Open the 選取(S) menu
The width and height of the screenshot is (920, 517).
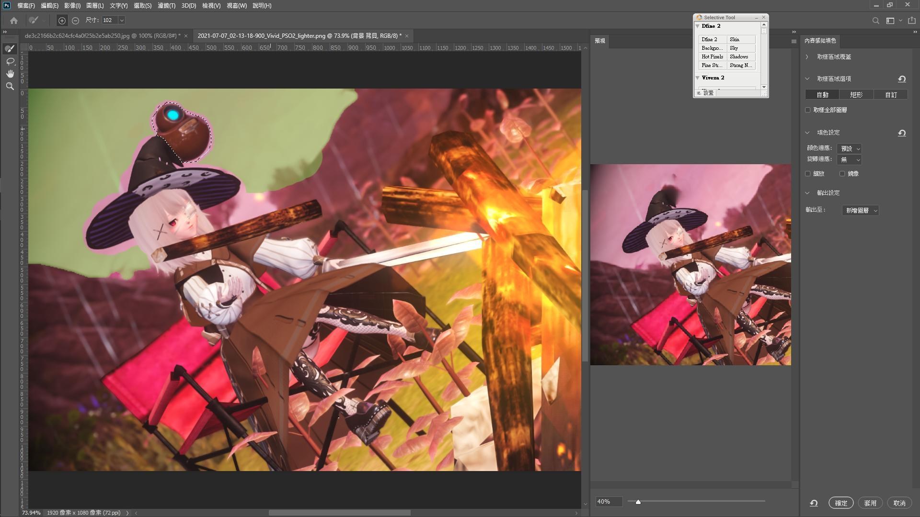[x=142, y=6]
